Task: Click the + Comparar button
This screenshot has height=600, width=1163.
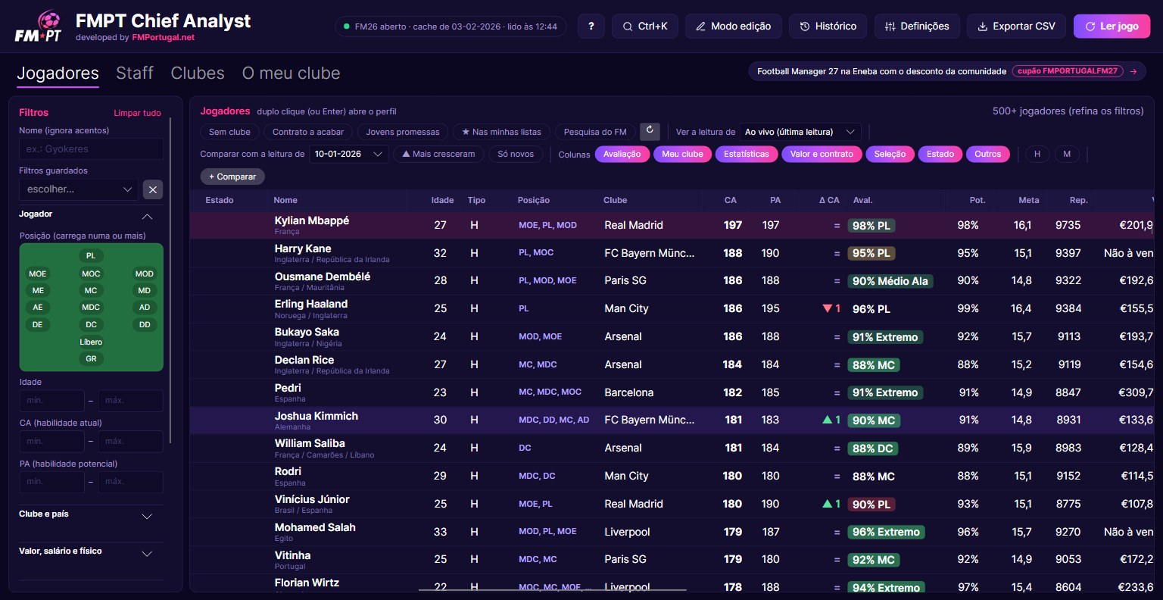Action: (232, 177)
